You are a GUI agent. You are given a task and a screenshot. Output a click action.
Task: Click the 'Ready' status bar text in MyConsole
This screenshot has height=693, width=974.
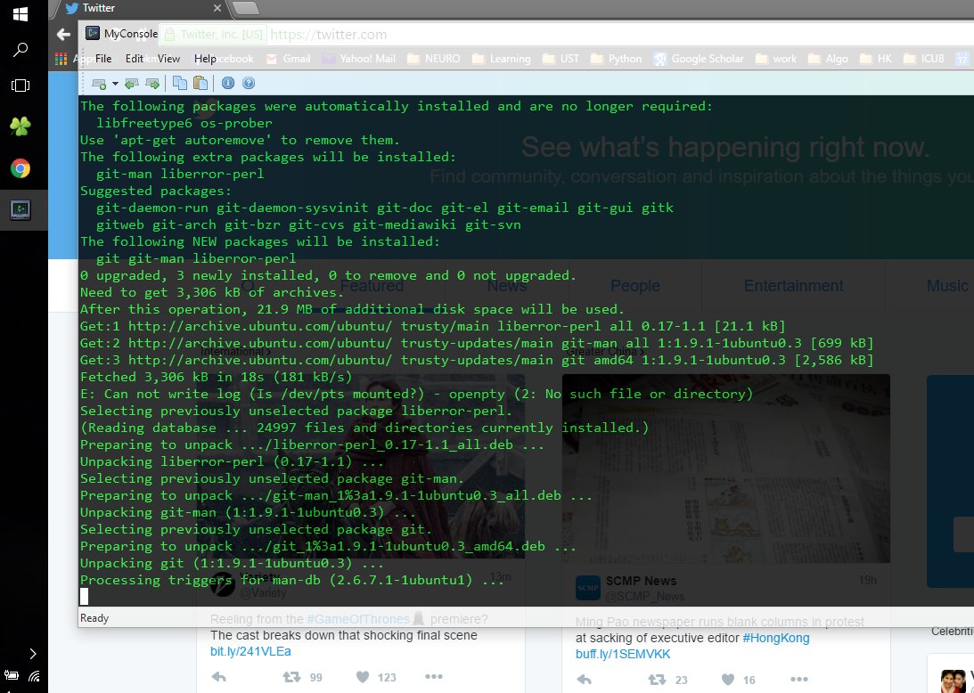94,618
